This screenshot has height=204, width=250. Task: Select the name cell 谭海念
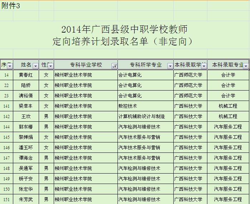[26, 158]
